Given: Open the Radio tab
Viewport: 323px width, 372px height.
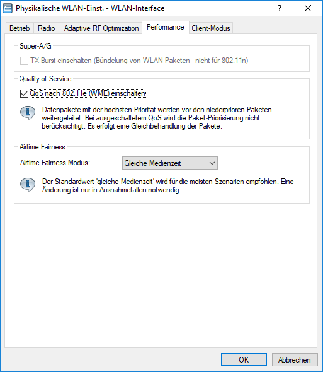Looking at the screenshot, I should [x=47, y=28].
